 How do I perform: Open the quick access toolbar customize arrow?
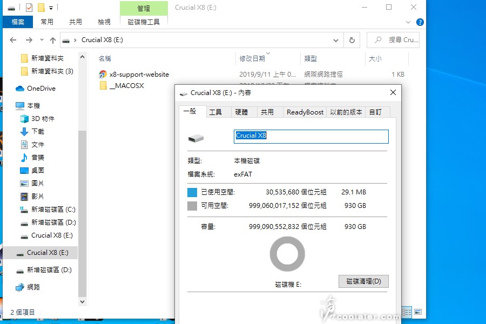click(51, 8)
